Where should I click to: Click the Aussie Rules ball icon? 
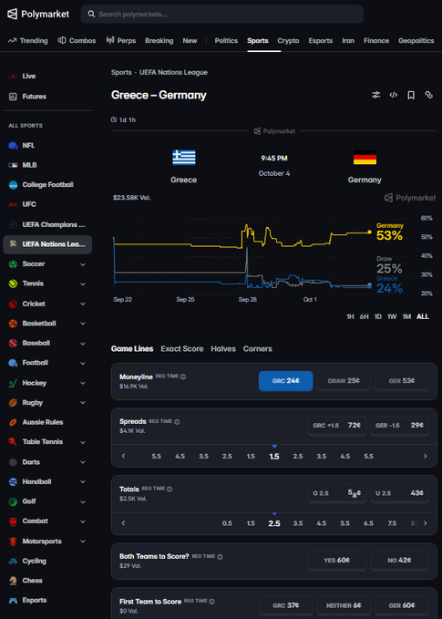(x=13, y=422)
